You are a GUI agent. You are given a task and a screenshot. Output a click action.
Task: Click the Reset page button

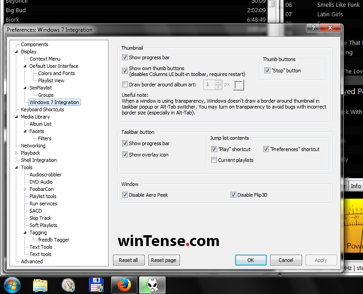[x=164, y=260]
